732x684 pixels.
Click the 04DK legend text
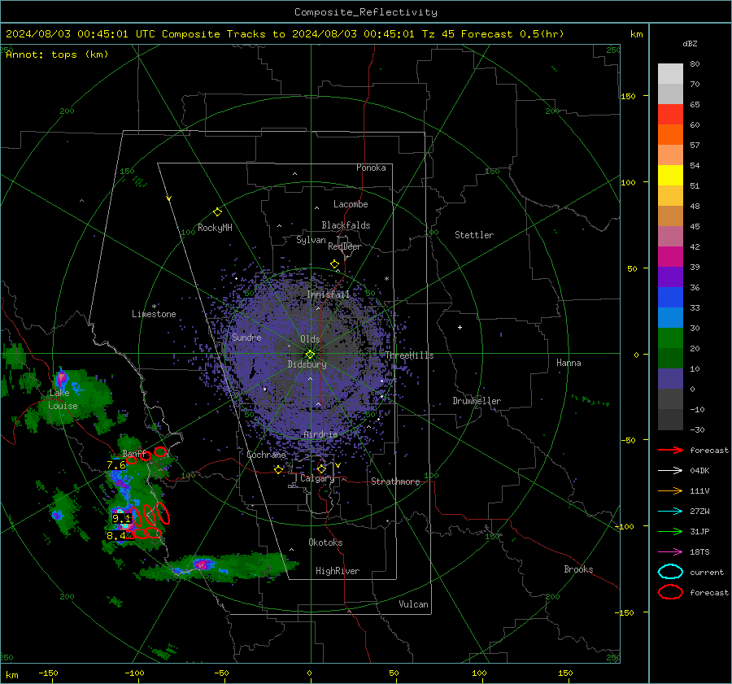point(699,470)
